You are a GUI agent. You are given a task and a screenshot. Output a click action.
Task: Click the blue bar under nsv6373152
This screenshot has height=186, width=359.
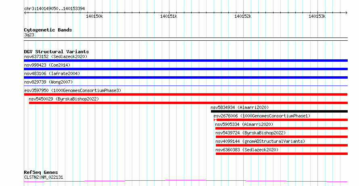(x=186, y=61)
